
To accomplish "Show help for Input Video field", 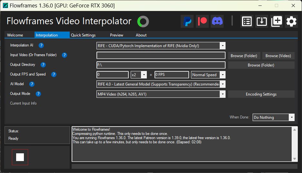I will [64, 55].
